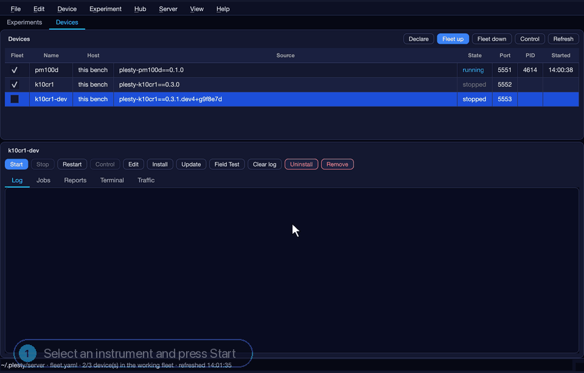Start the k10cr1-dev device

16,165
